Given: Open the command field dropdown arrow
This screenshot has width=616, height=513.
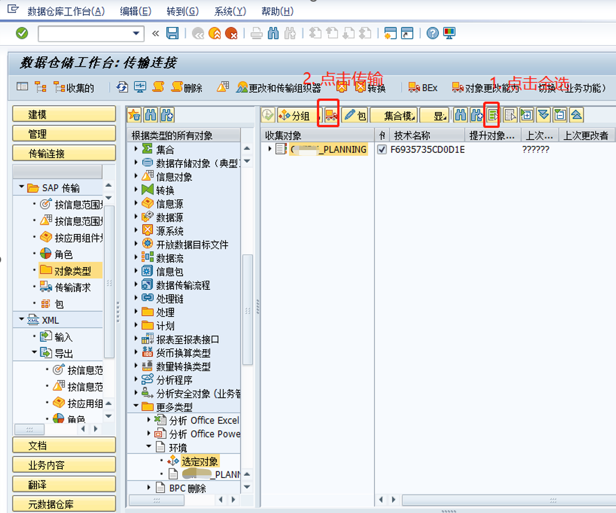Looking at the screenshot, I should [x=136, y=34].
